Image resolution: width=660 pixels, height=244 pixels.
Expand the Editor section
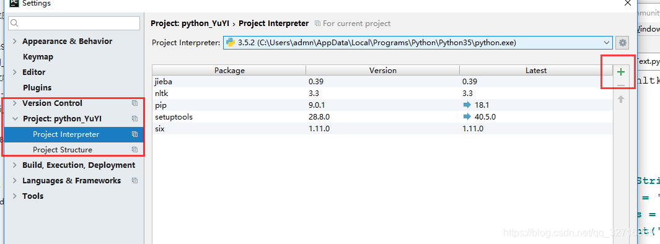tap(15, 72)
